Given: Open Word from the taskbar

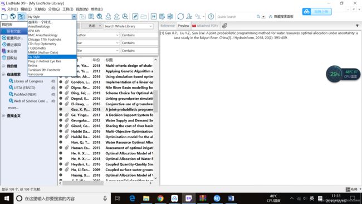Looking at the screenshot, I should tap(231, 198).
